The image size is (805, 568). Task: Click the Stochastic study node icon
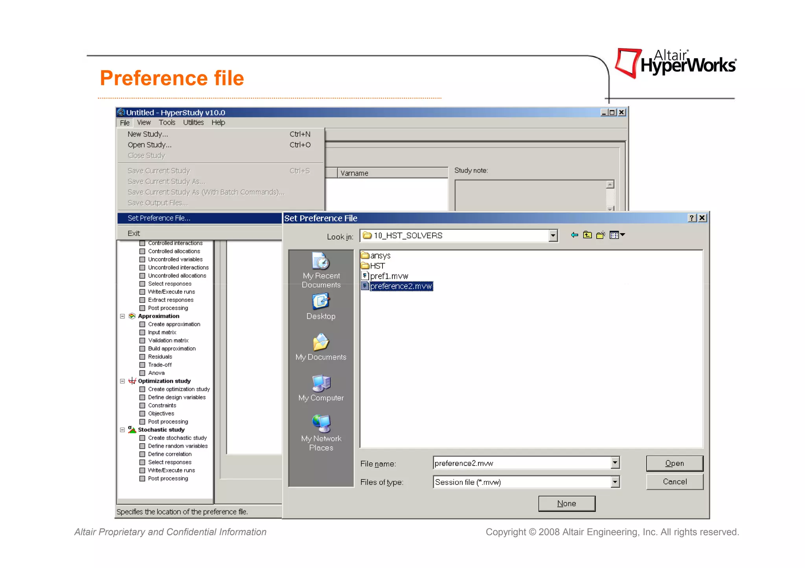(x=132, y=430)
